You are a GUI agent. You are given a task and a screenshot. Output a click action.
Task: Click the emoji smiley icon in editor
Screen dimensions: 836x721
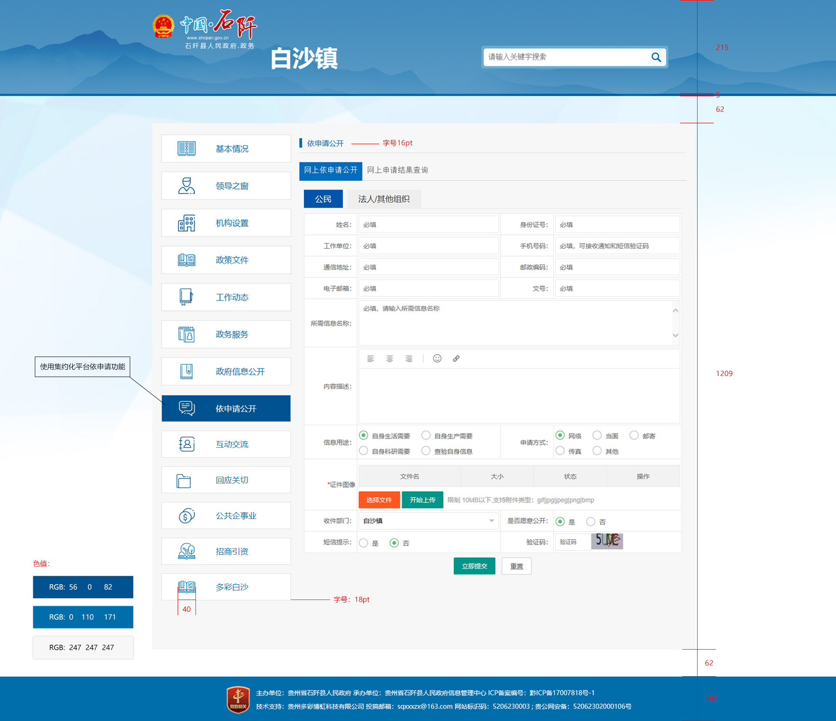pyautogui.click(x=437, y=358)
